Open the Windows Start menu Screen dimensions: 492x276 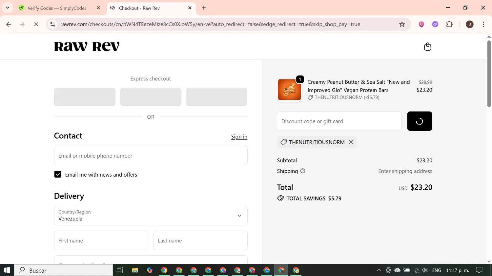click(7, 270)
